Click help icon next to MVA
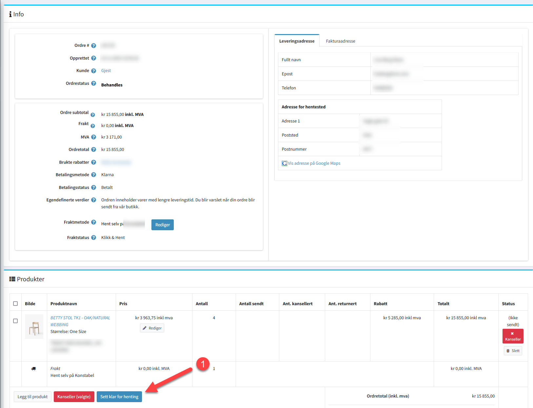Viewport: 533px width, 408px height. pos(93,137)
